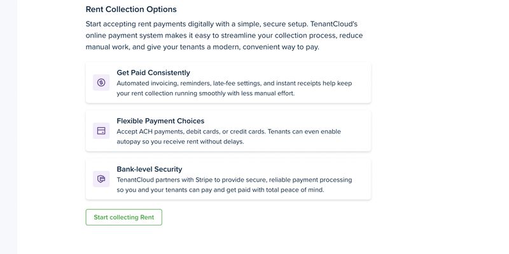Click the word autopay in payment description
This screenshot has width=509, height=254.
coord(130,142)
